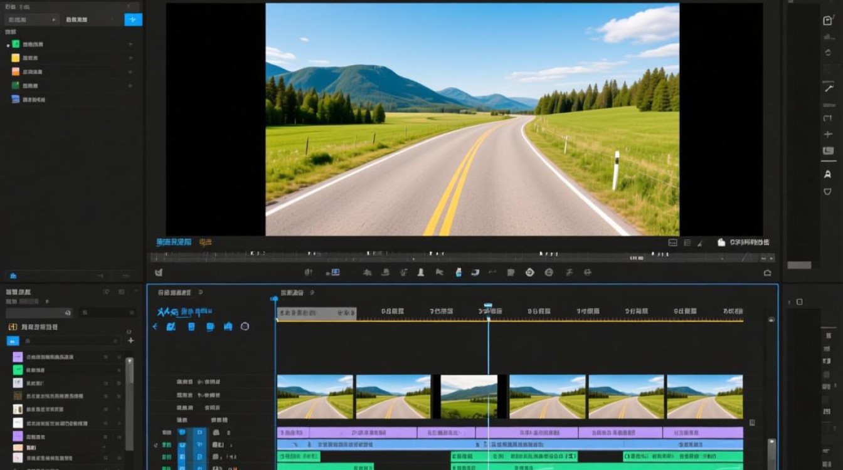Image resolution: width=843 pixels, height=470 pixels.
Task: Click the pen tool in right toolbar
Action: point(828,88)
